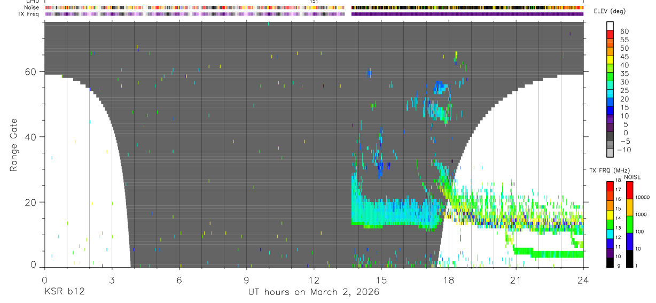656x303 pixels.
Task: Click the "35" label on the ELEV colorbar
Action: click(624, 74)
